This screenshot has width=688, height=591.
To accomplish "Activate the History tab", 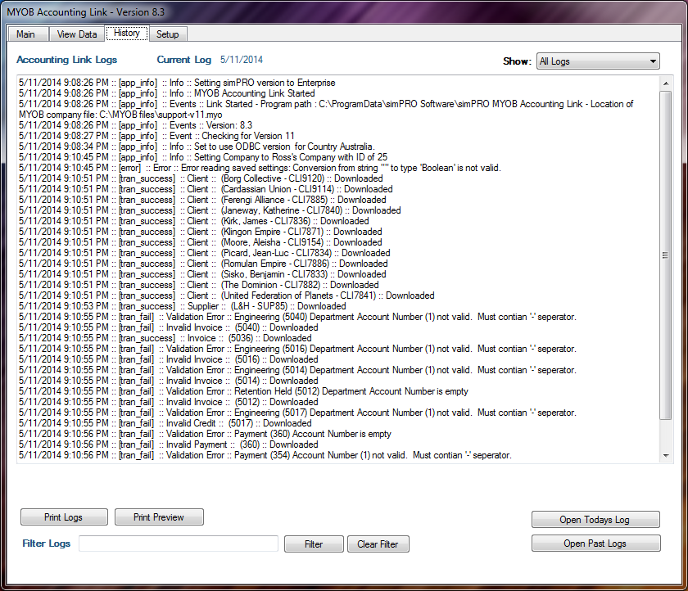I will pyautogui.click(x=126, y=34).
